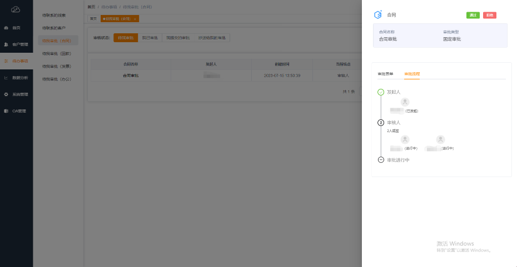Image resolution: width=517 pixels, height=267 pixels.
Task: Select the 我已审批 status filter
Action: (x=150, y=38)
